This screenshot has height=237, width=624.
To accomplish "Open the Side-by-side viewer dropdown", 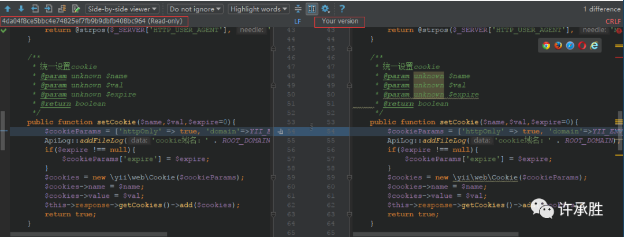I will (x=122, y=9).
